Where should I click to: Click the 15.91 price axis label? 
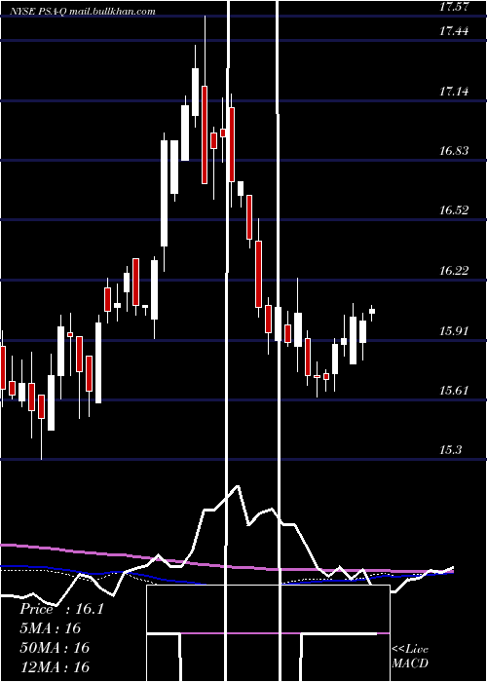pyautogui.click(x=455, y=331)
